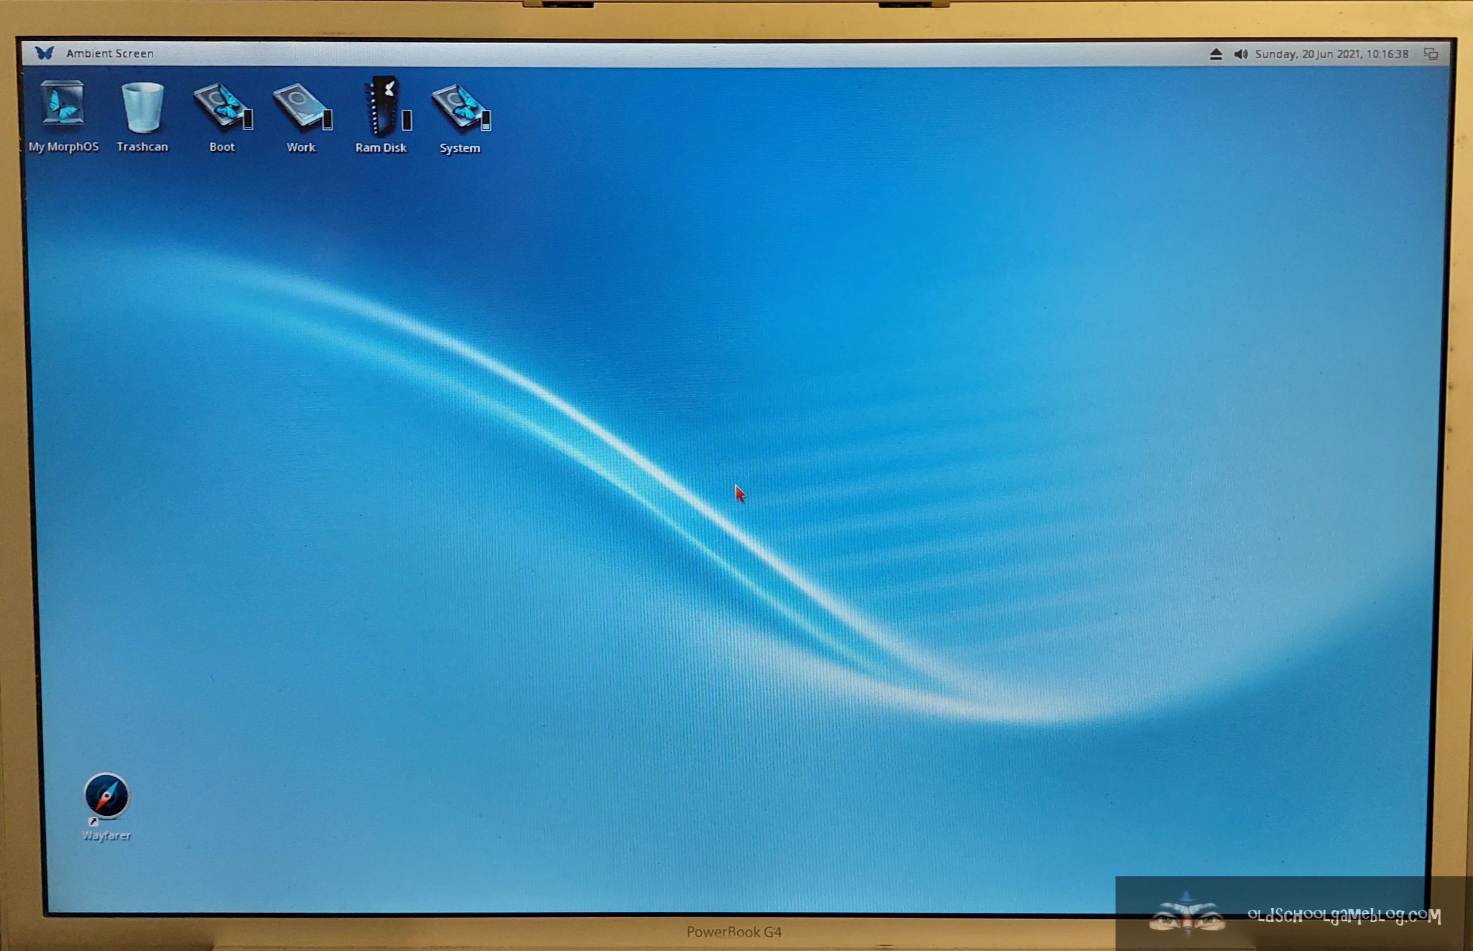The image size is (1473, 951).
Task: Select the My MorphOS desktop icon
Action: (62, 104)
